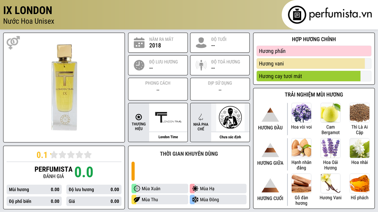This screenshot has width=378, height=212.
Task: Click the London Time brand name
Action: (x=168, y=137)
